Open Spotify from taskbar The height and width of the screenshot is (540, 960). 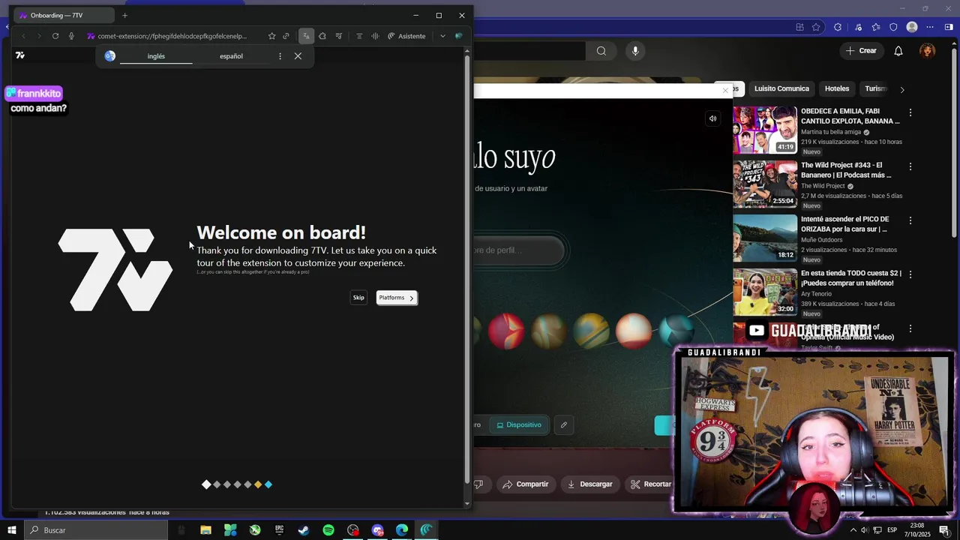coord(328,530)
